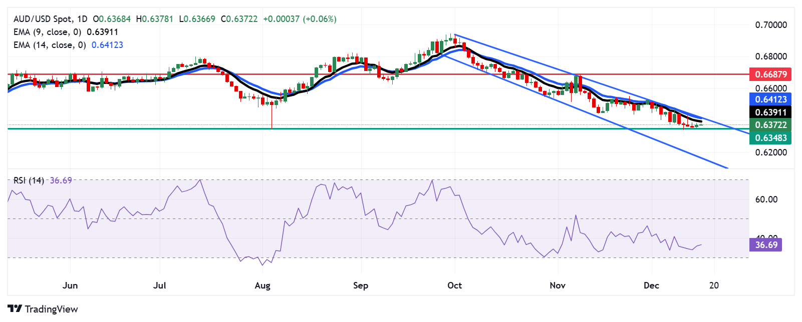Click the +0.00037 (+0.06%) change value
Screen dimensions: 802x322
point(300,19)
